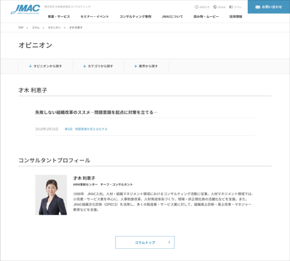290x261 pixels.
Task: Open the JMACについて menu
Action: [172, 17]
